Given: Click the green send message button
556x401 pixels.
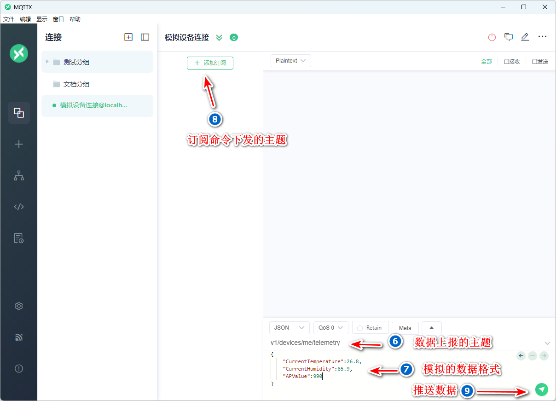Looking at the screenshot, I should (x=542, y=389).
